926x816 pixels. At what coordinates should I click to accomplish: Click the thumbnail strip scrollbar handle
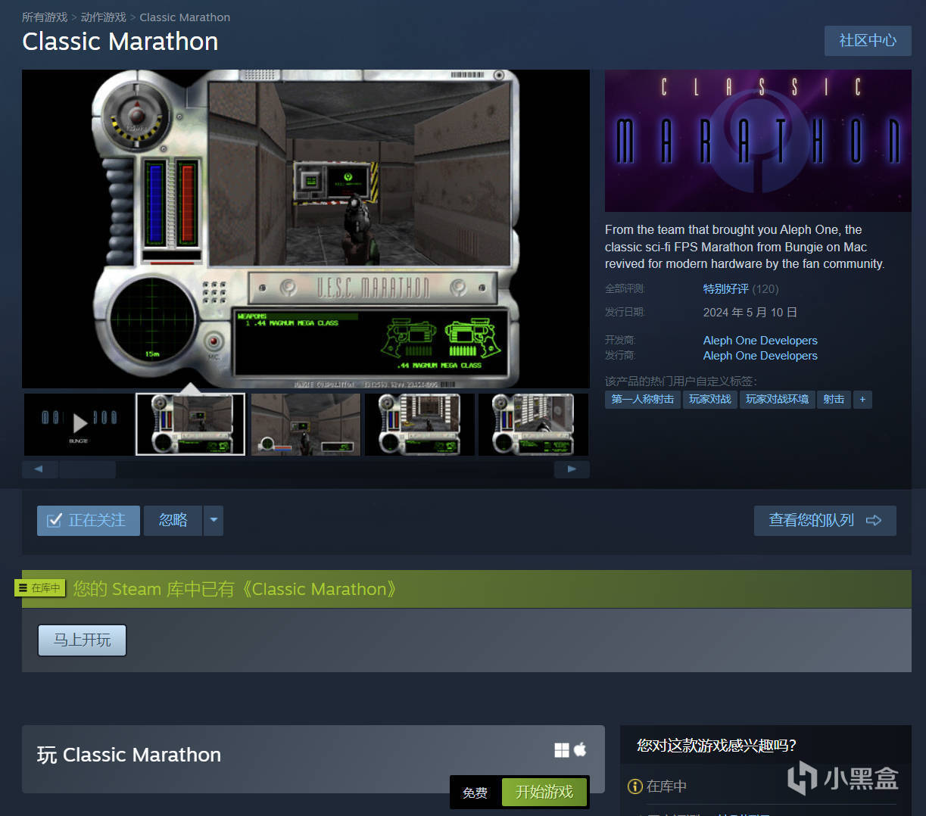click(x=88, y=469)
